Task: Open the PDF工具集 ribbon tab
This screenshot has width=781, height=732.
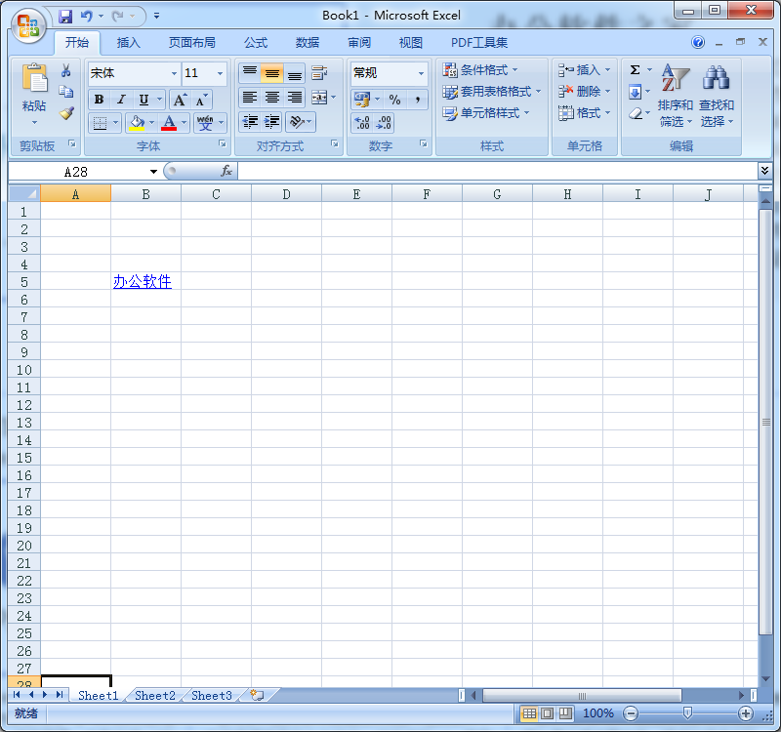Action: click(479, 43)
